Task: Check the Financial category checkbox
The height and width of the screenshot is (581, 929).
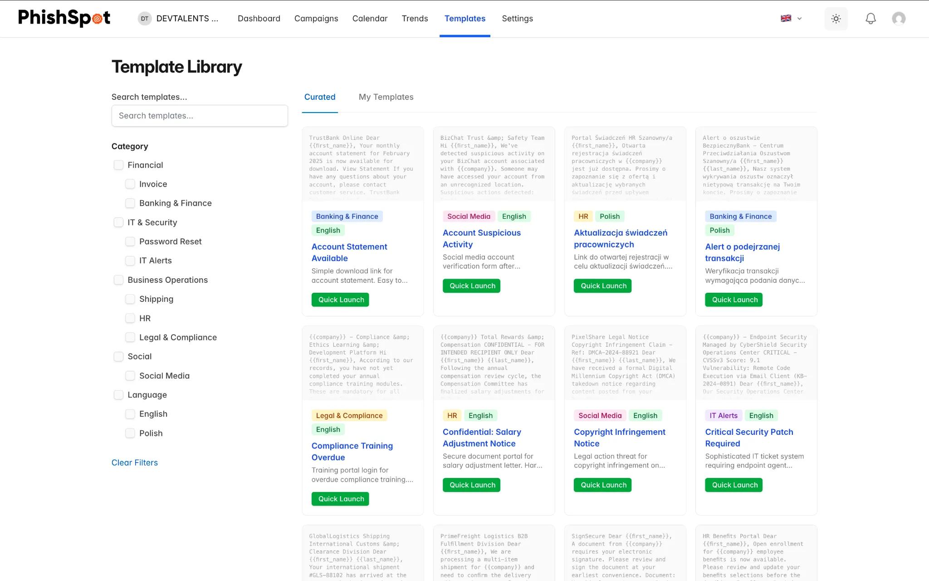Action: pos(118,165)
